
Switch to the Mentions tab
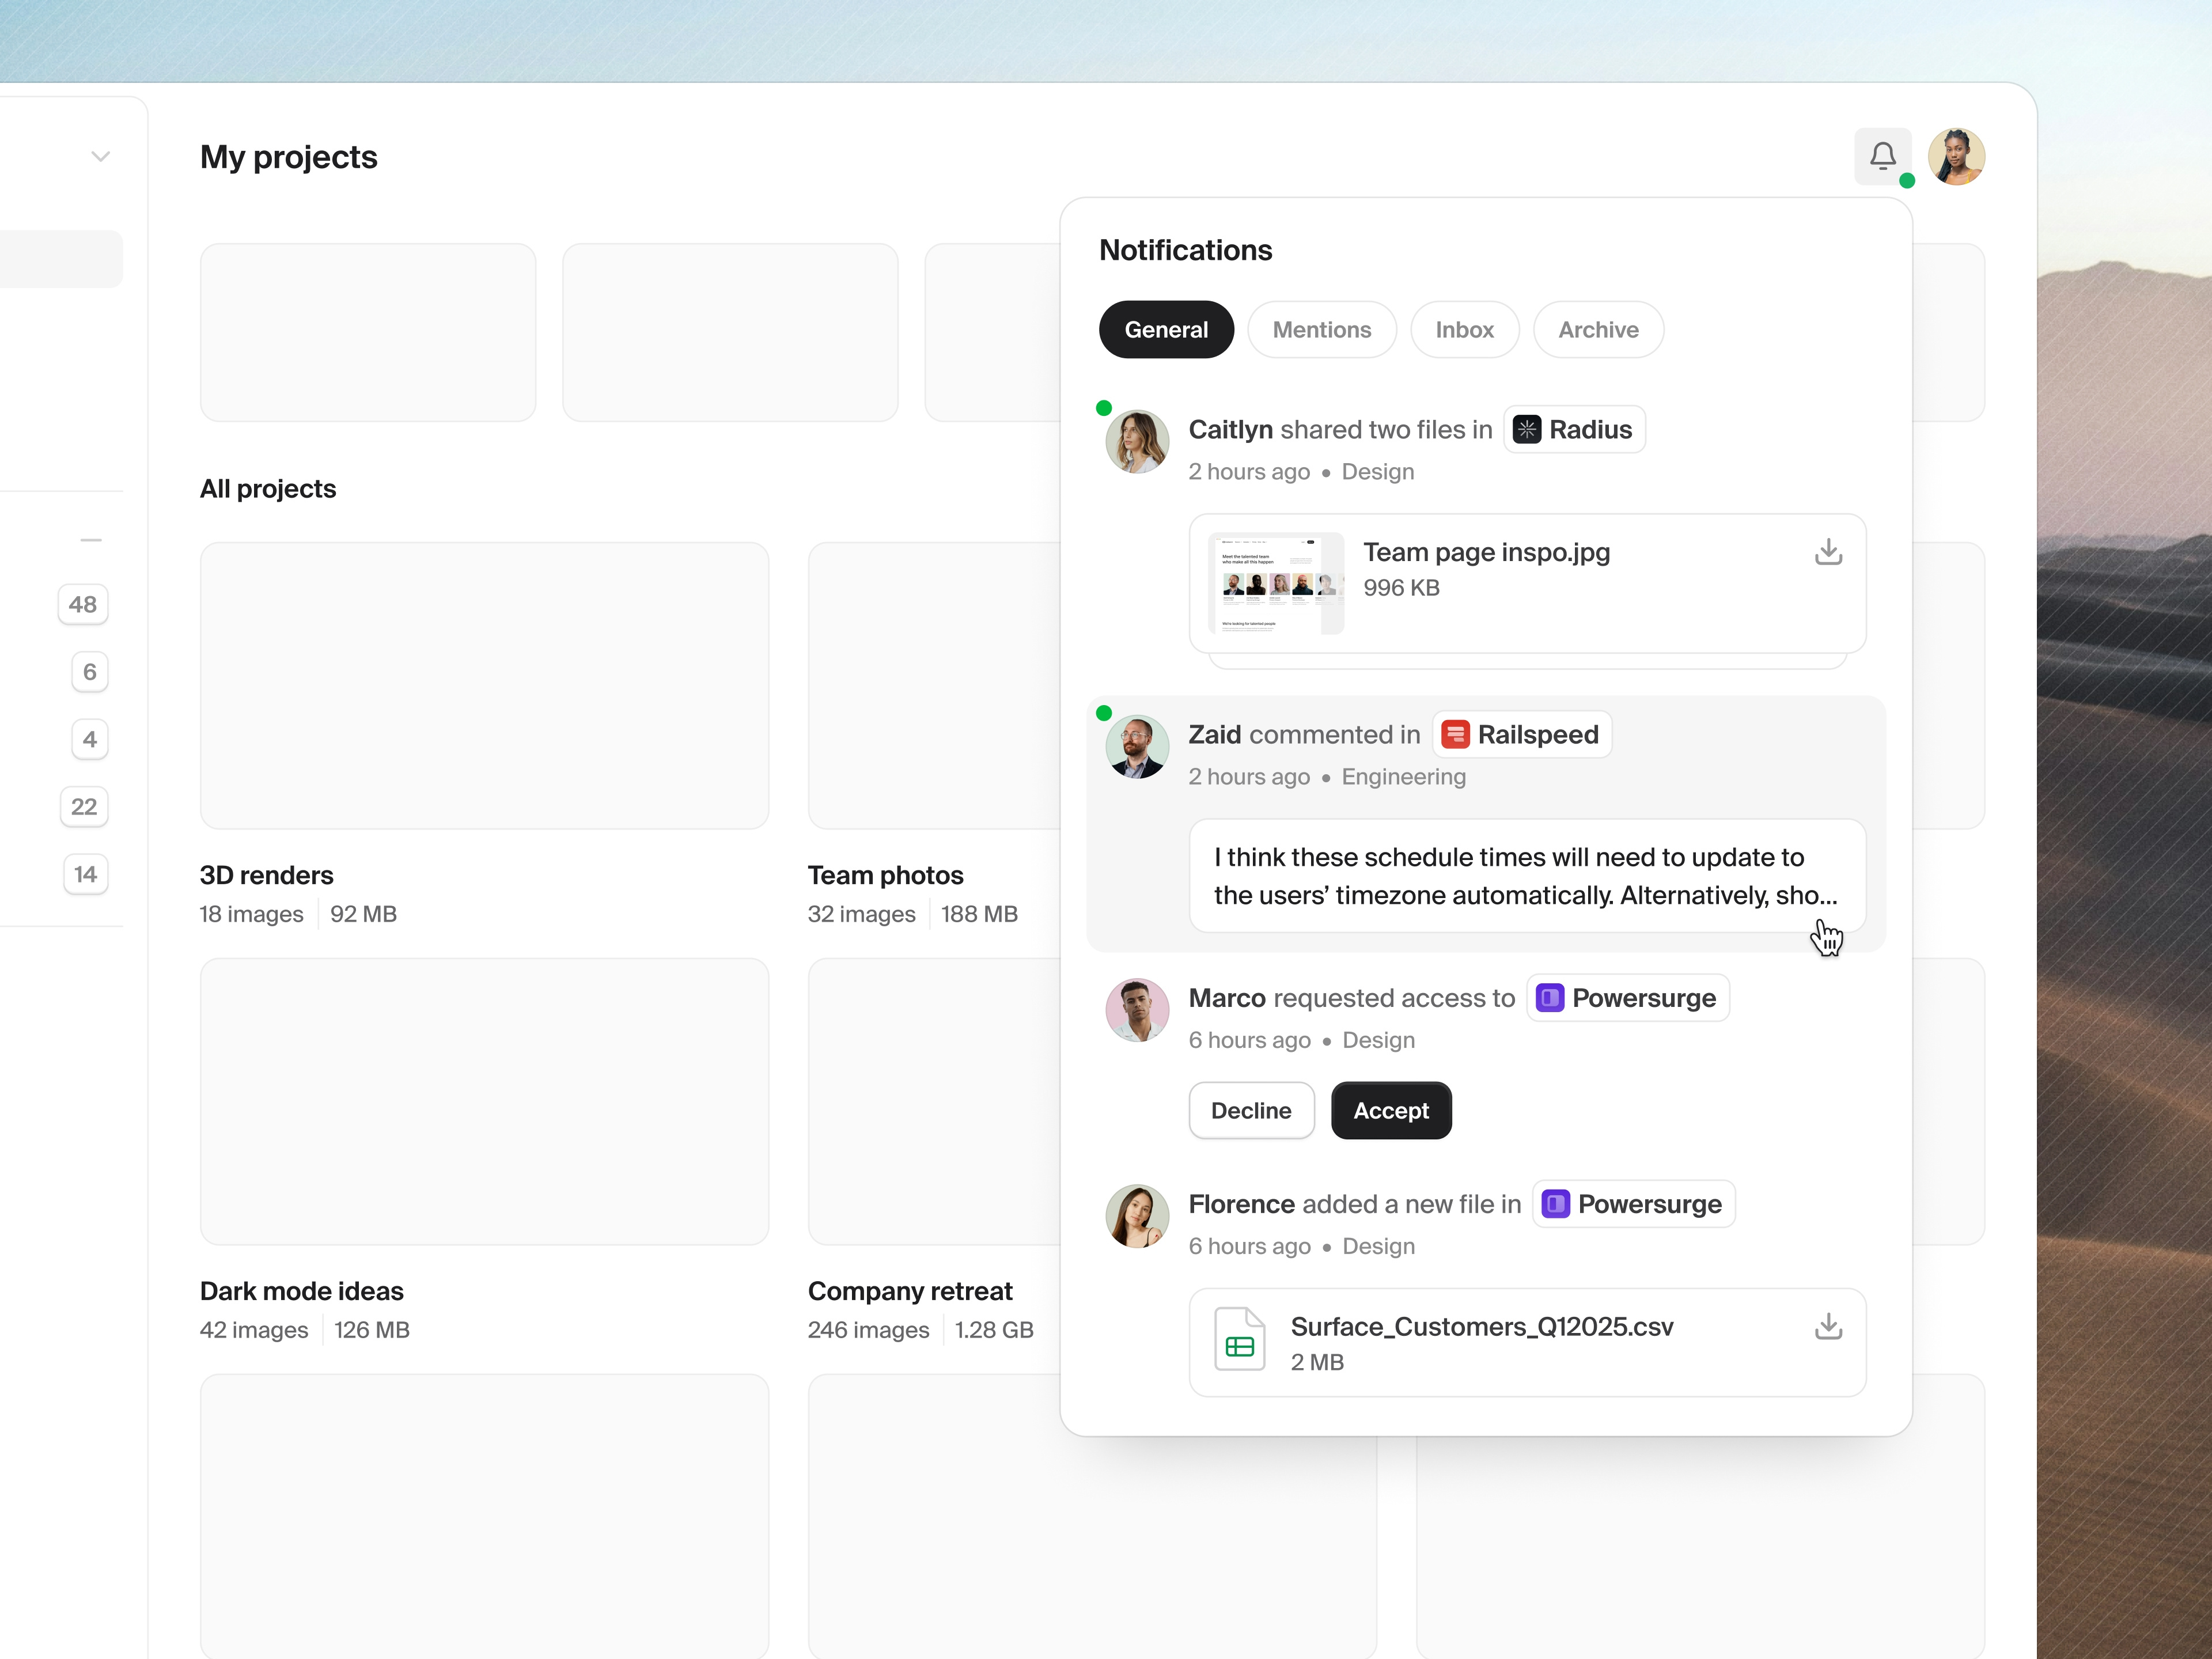(1321, 329)
